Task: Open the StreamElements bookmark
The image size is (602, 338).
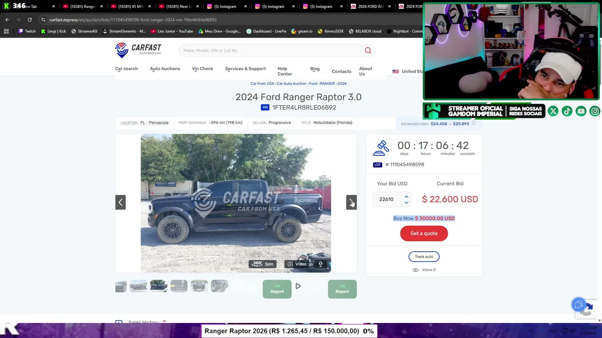Action: click(124, 31)
